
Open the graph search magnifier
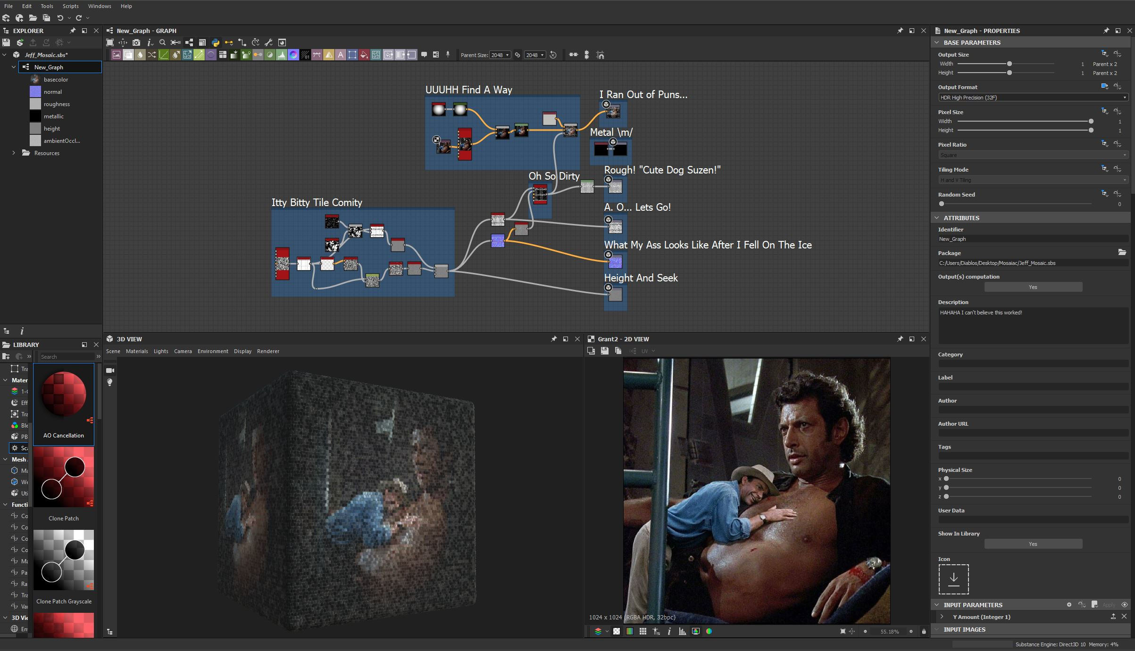click(x=162, y=42)
